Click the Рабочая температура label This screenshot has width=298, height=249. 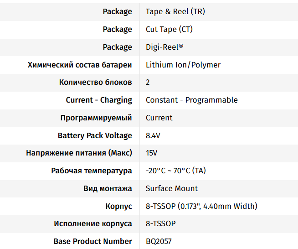(92, 171)
